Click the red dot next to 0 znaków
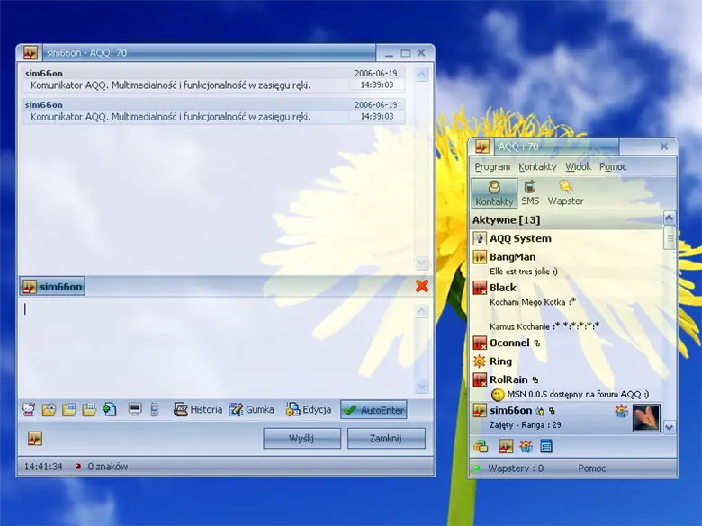Image resolution: width=702 pixels, height=526 pixels. coord(78,467)
